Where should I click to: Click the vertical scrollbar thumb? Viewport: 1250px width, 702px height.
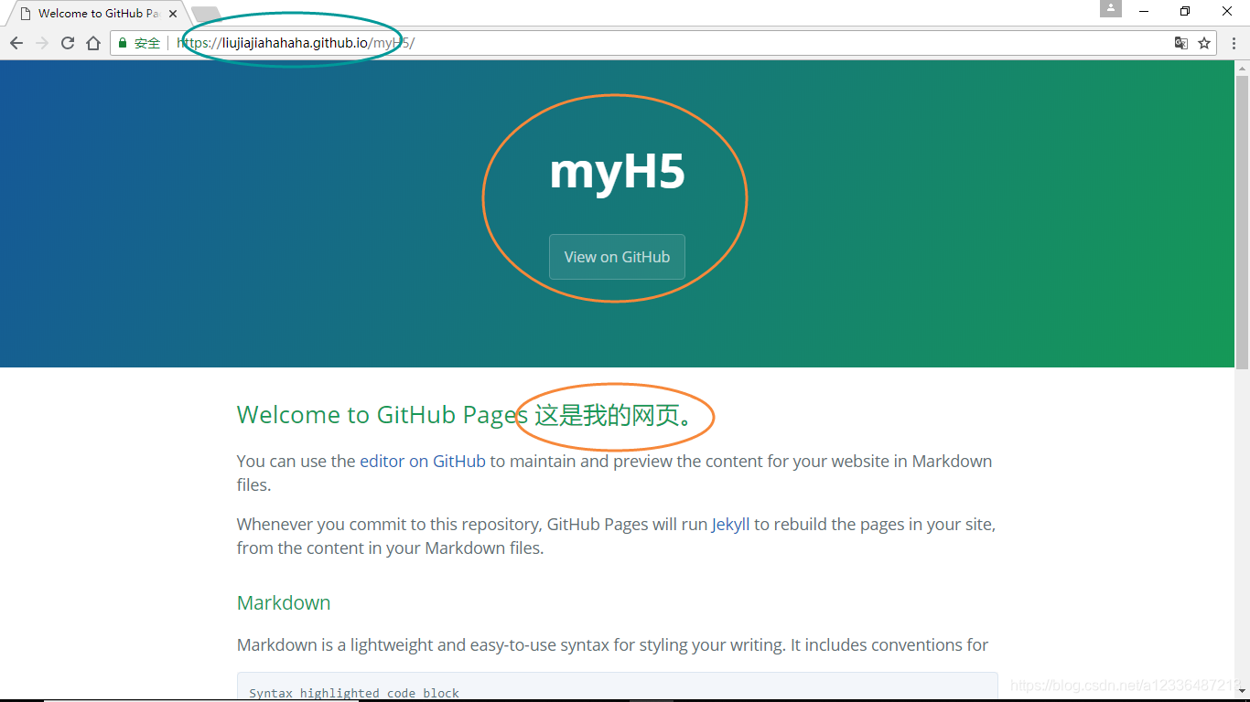(1242, 224)
